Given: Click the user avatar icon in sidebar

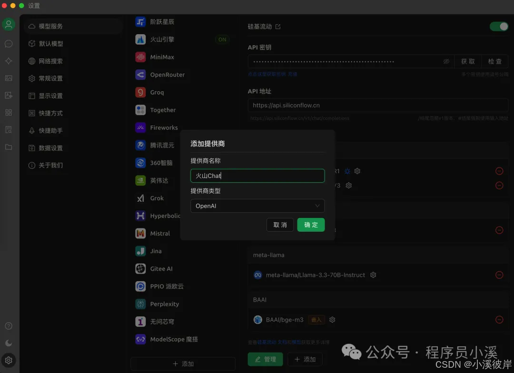Looking at the screenshot, I should (x=9, y=25).
